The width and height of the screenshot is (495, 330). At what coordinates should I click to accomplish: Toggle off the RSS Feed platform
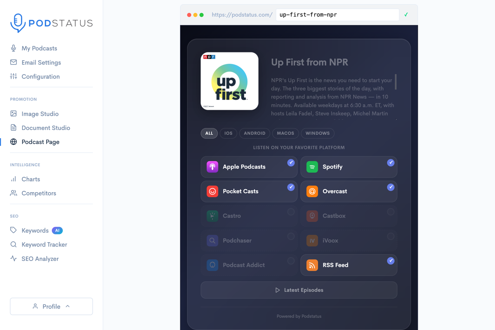391,261
